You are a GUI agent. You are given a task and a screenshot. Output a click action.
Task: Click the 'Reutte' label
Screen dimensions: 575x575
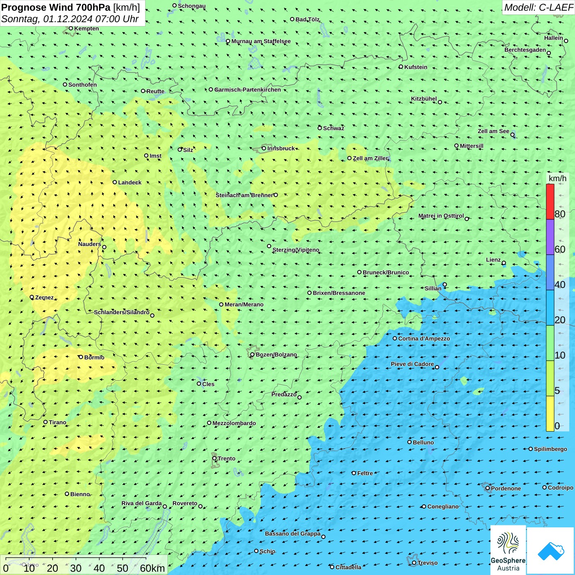(155, 91)
